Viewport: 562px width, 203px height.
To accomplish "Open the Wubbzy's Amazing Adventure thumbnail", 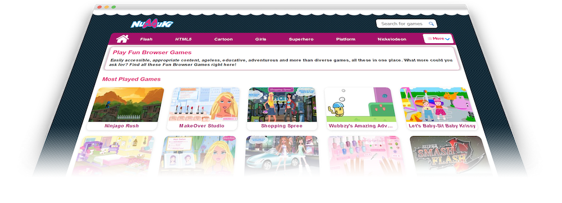I will [361, 105].
